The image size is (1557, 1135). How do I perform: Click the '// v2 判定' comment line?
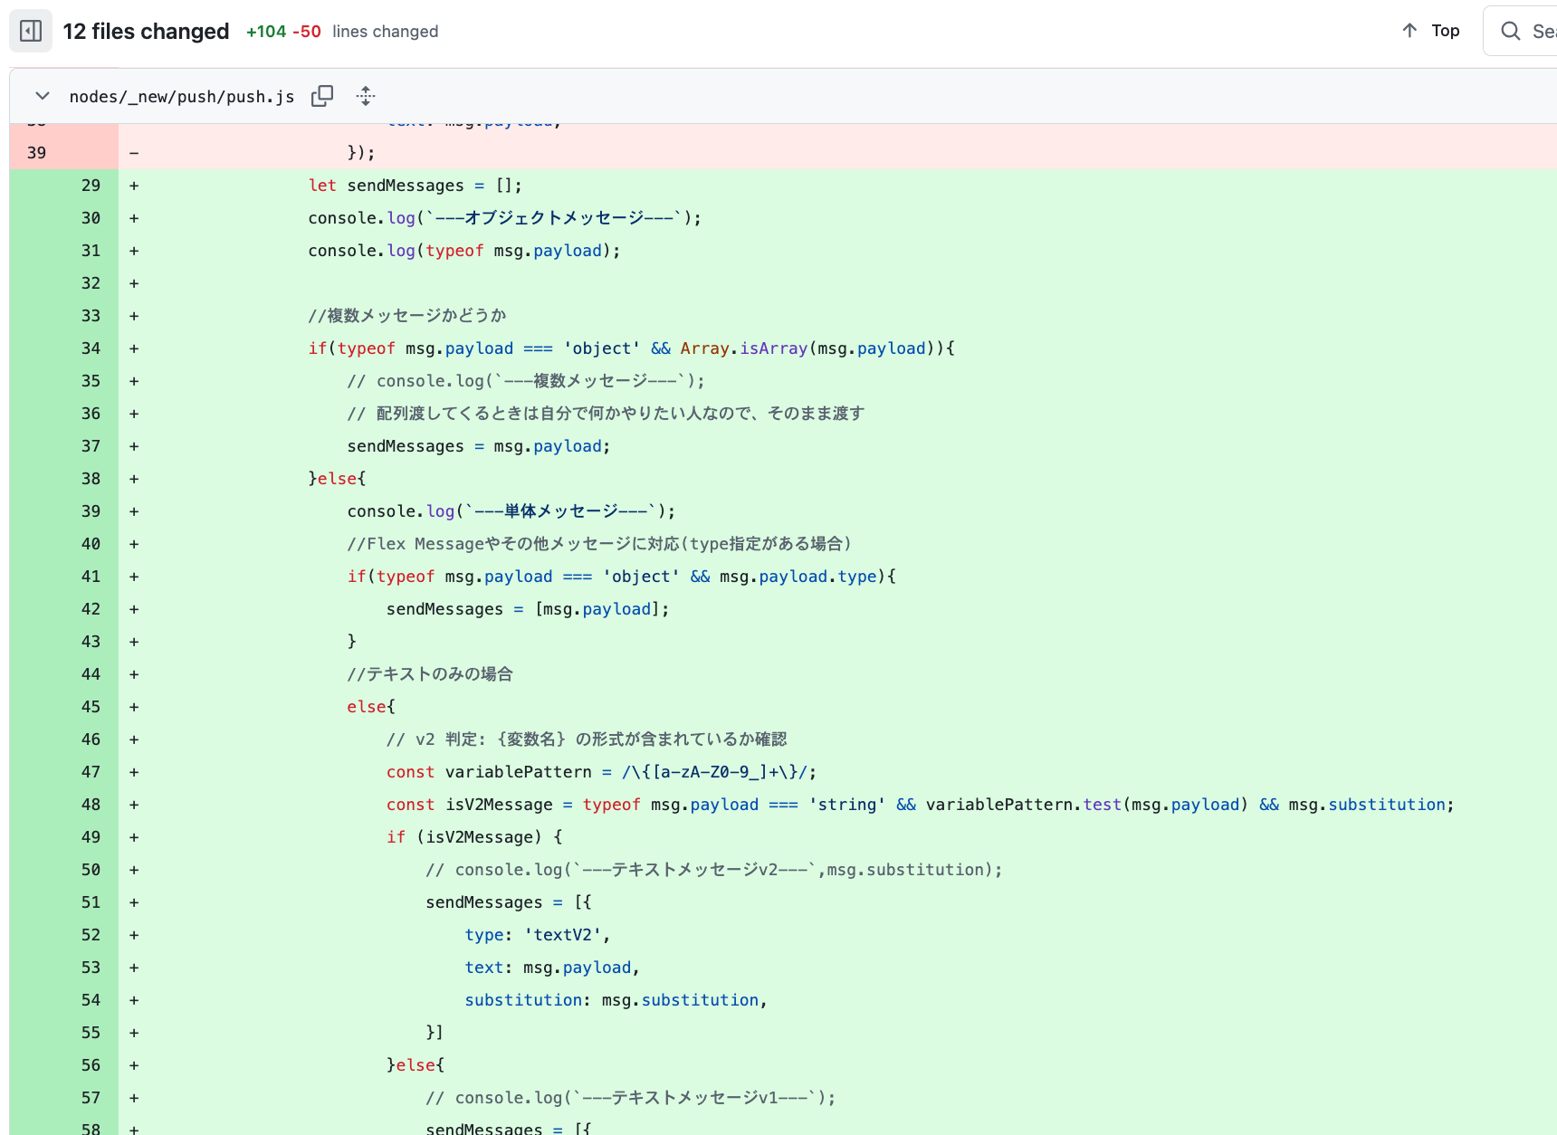[587, 739]
